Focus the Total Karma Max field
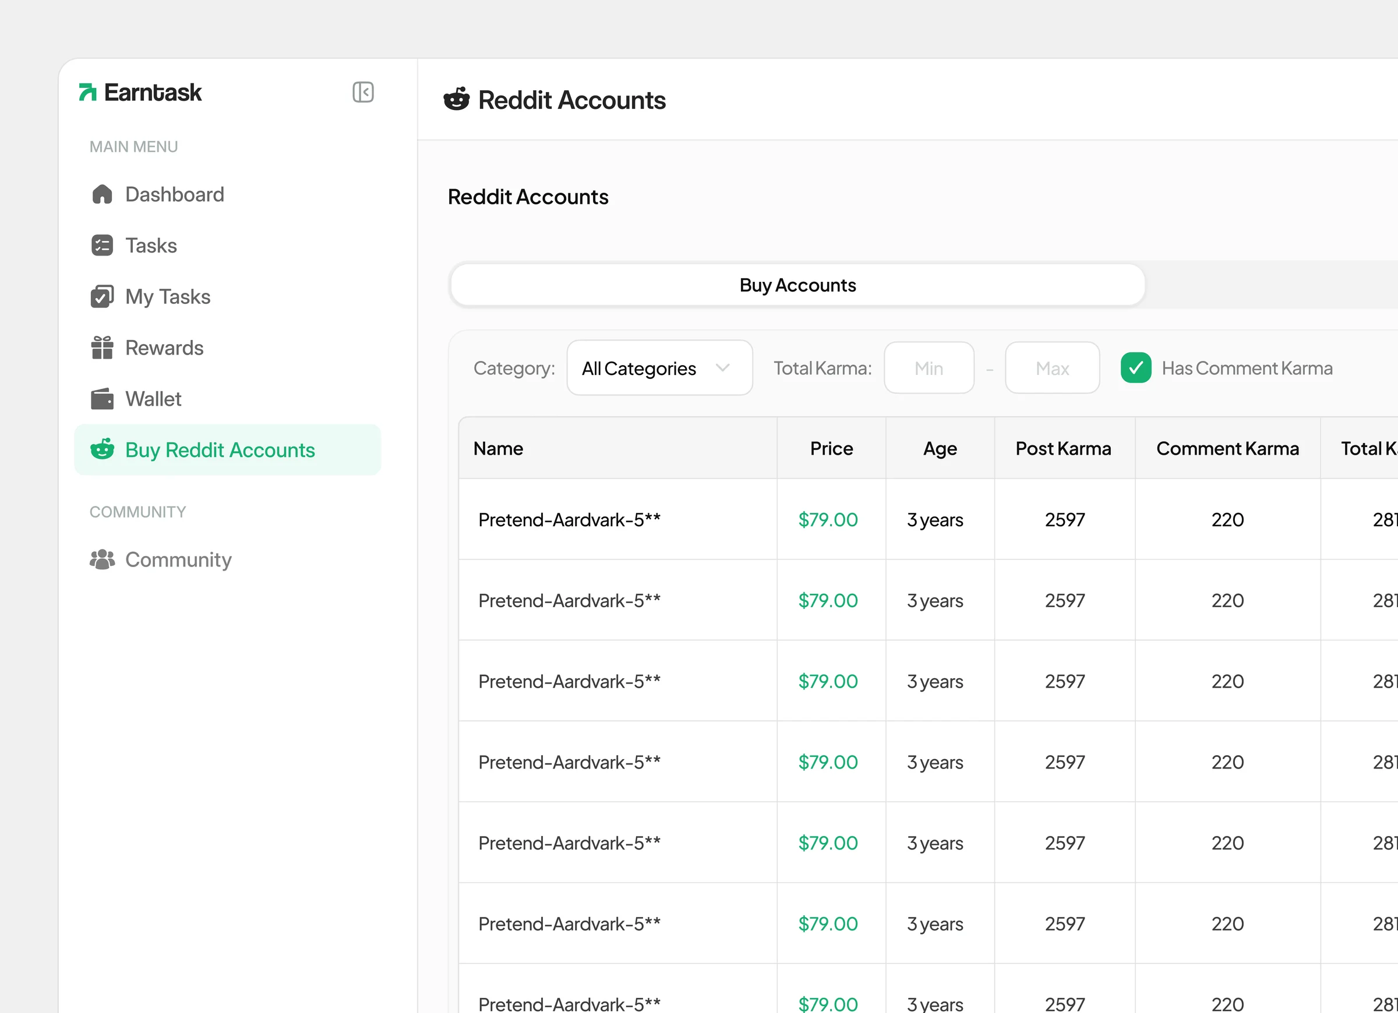Viewport: 1398px width, 1013px height. click(1052, 368)
